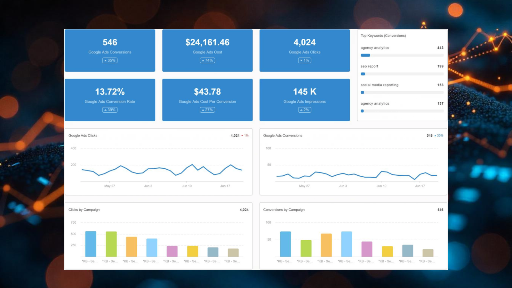Click the Clicks by Campaign chart title
Screen dimensions: 512x288
tap(84, 210)
